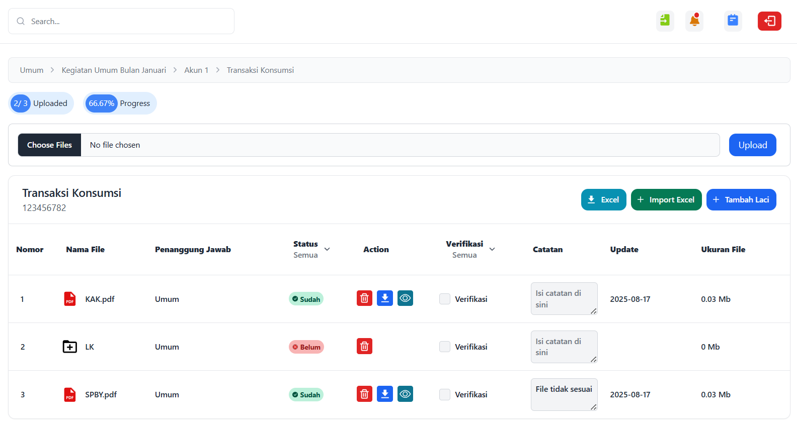
Task: Click the 66.67% Progress indicator
Action: [120, 103]
